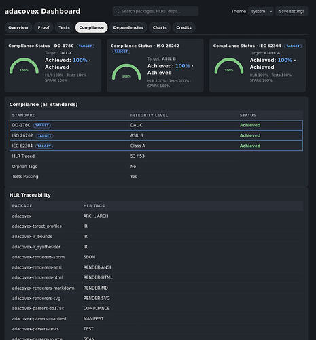Viewport: 316px width, 340px height.
Task: Click TARGET badge on IEC 62304 status card
Action: click(293, 46)
